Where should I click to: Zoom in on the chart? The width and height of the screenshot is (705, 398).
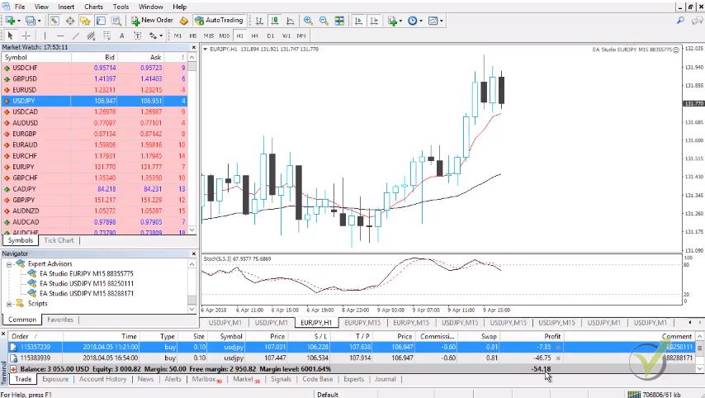click(308, 20)
